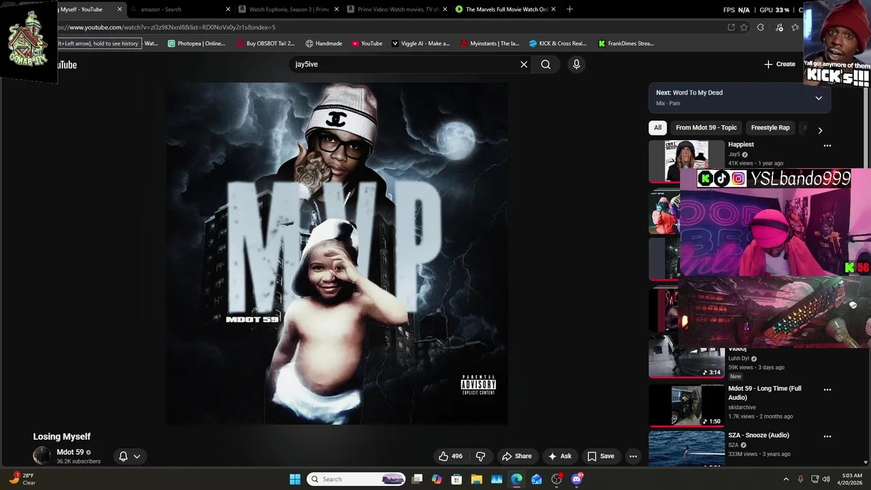Select the From Mdot 59 - Topic chip
The height and width of the screenshot is (490, 871).
coord(706,127)
